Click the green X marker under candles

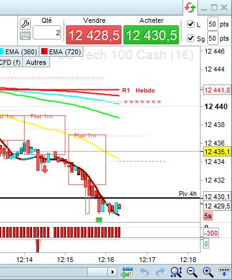pos(99,220)
